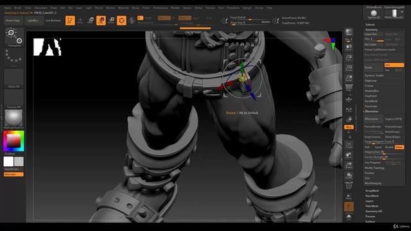Click the gizmo lock icon
The height and width of the screenshot is (231, 411).
(x=252, y=44)
